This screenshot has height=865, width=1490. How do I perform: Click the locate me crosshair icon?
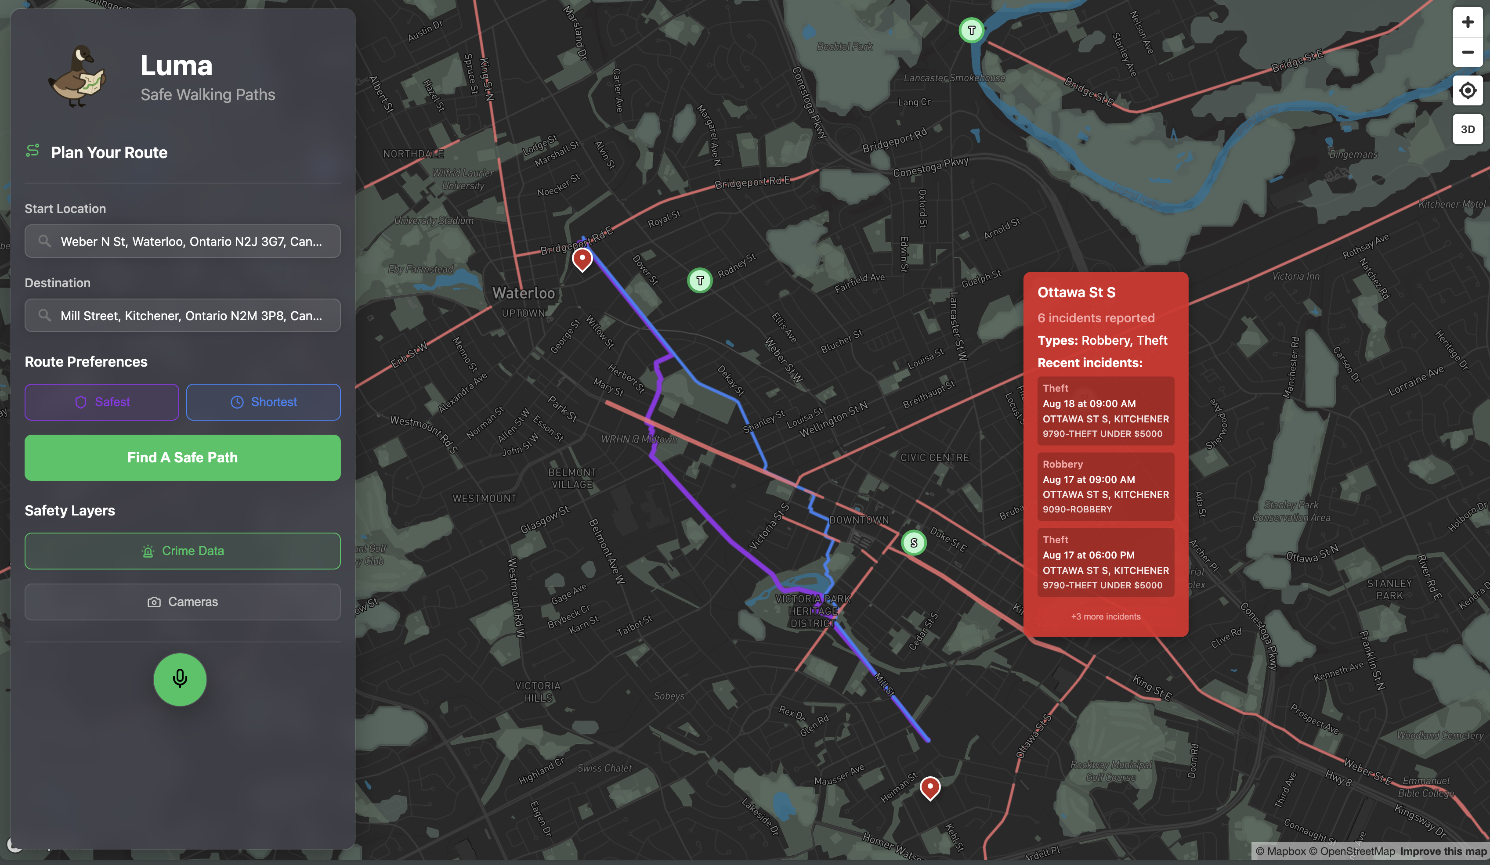pos(1468,90)
